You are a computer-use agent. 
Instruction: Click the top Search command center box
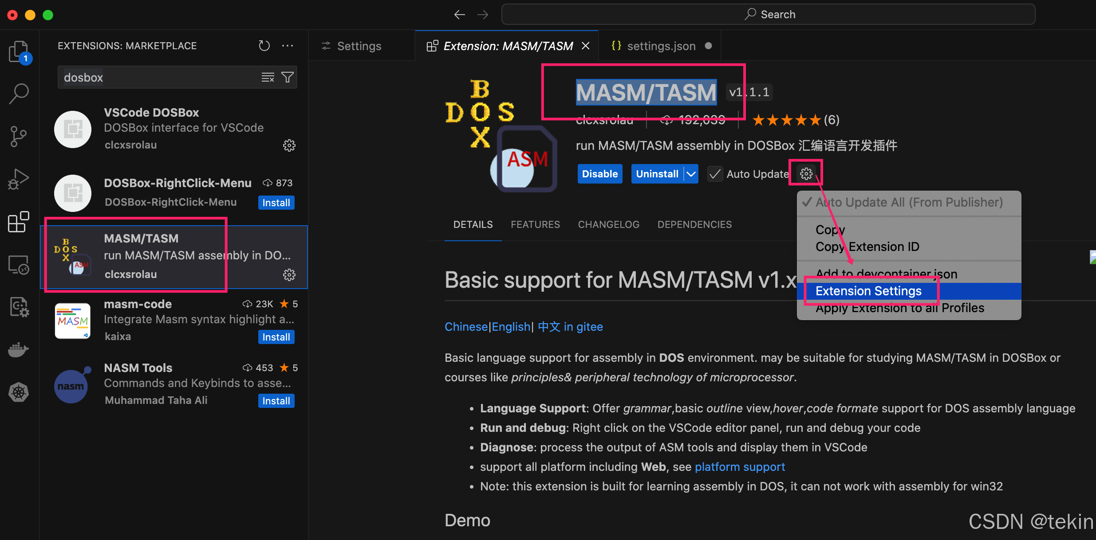point(768,15)
